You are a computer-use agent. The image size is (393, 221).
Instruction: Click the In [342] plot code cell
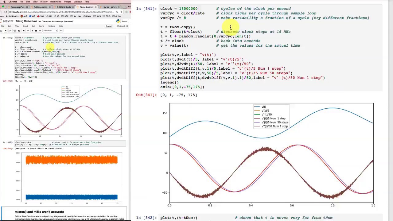point(70,143)
